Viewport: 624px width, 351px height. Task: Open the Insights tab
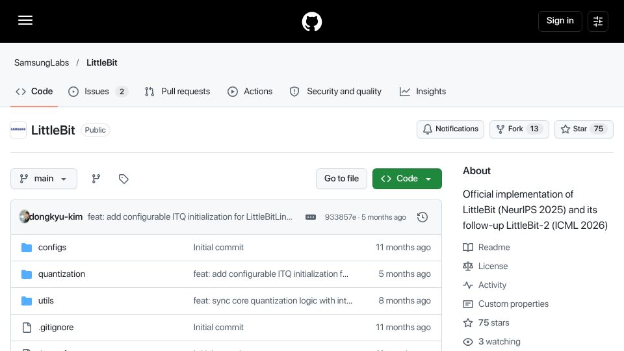(x=422, y=92)
